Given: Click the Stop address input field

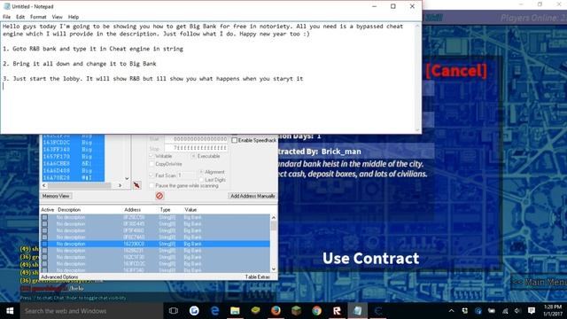Looking at the screenshot, I should point(196,148).
